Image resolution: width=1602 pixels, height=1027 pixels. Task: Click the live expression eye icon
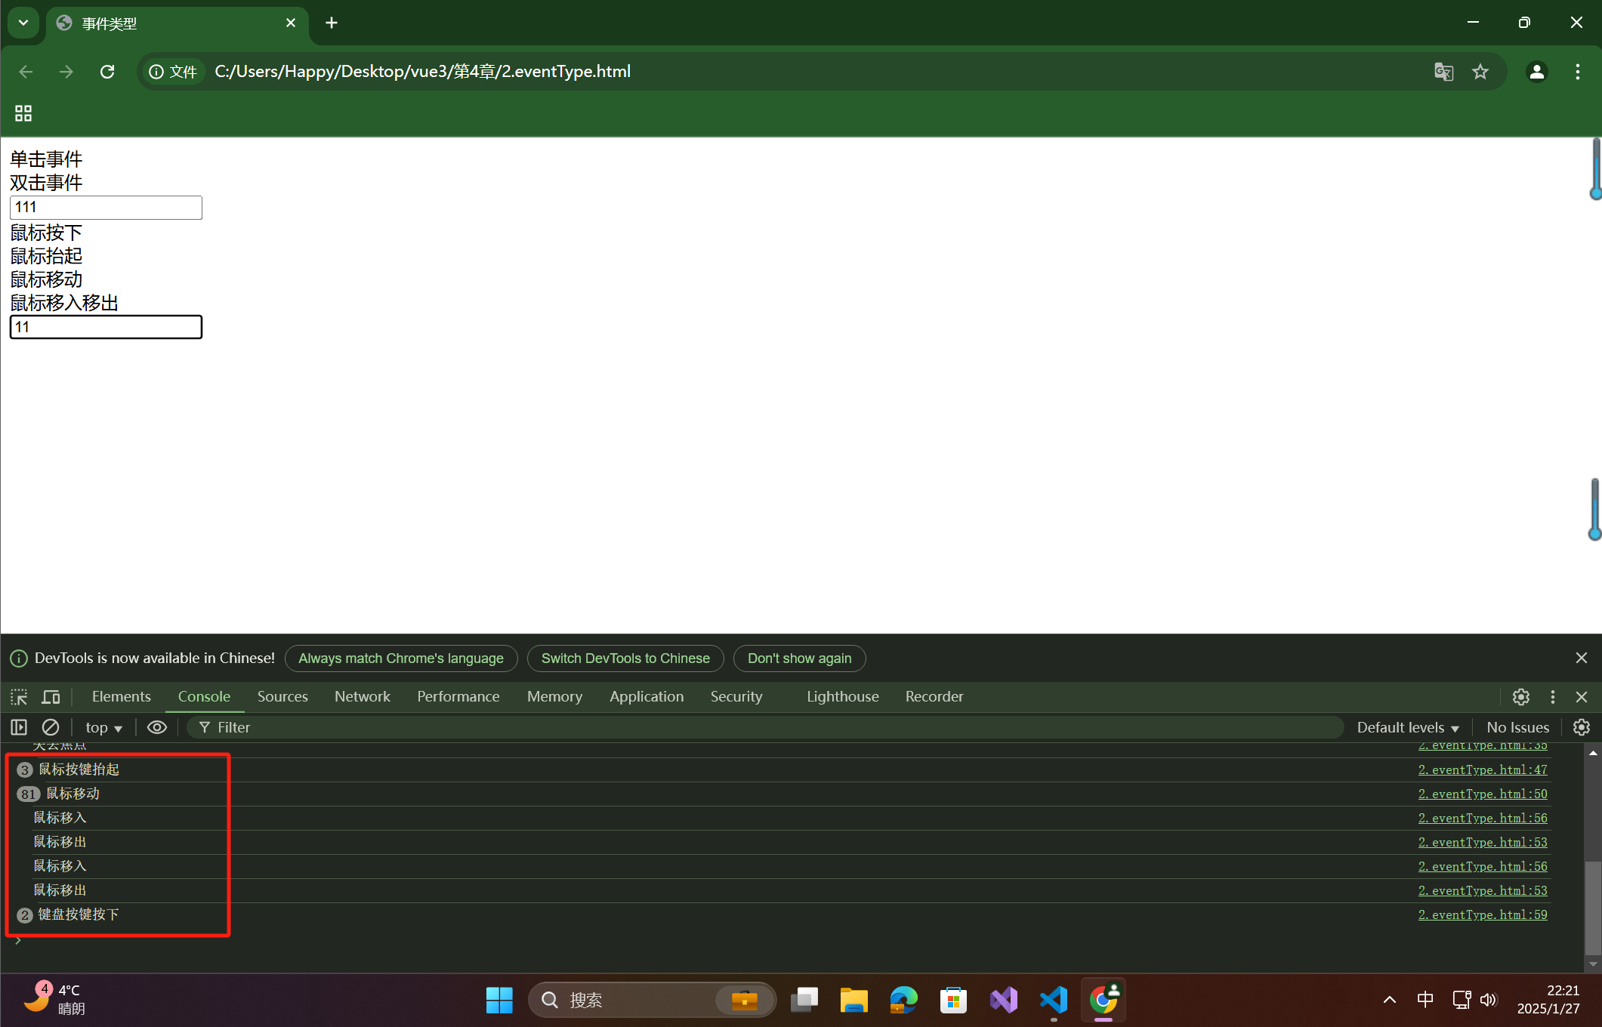click(157, 727)
